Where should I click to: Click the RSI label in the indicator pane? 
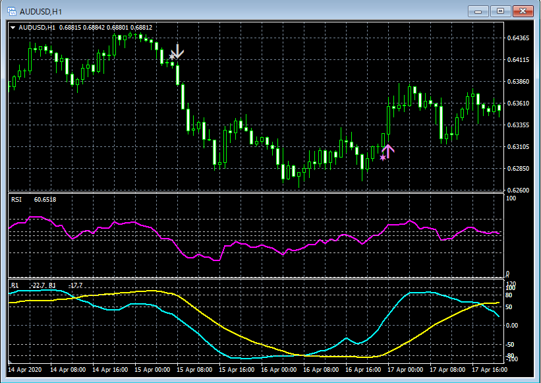pyautogui.click(x=17, y=200)
